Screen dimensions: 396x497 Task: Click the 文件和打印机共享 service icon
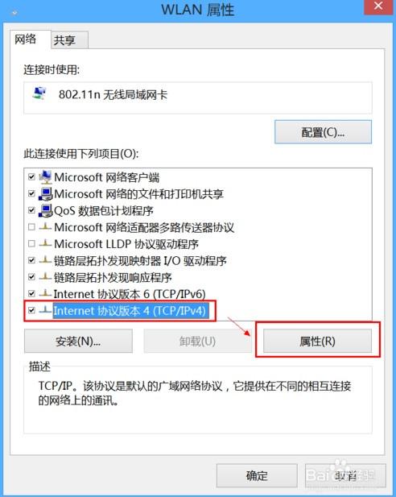(46, 193)
